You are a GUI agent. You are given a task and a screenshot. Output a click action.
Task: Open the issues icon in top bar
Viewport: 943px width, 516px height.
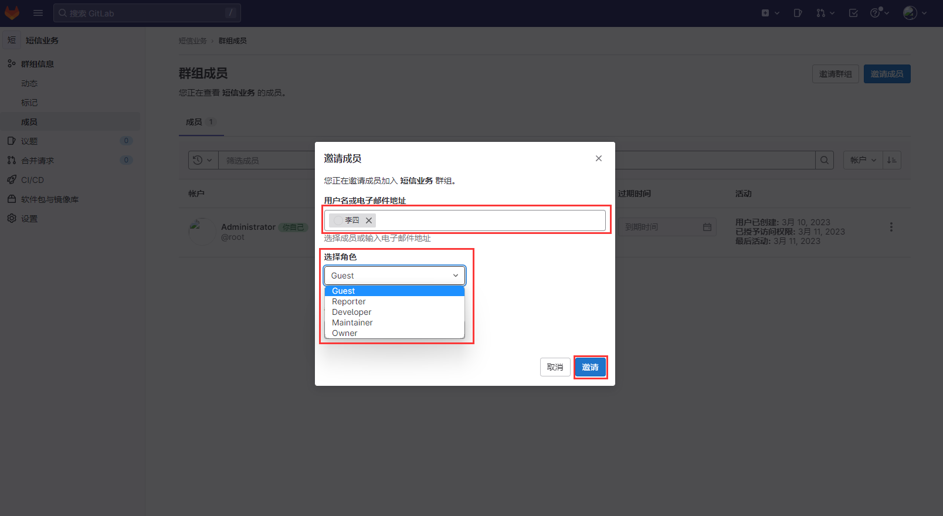(x=798, y=13)
